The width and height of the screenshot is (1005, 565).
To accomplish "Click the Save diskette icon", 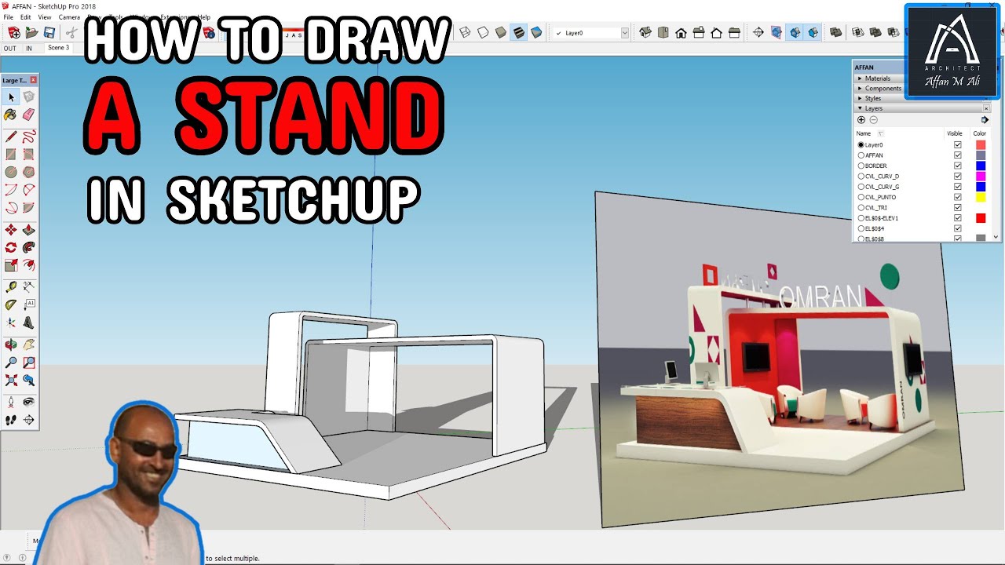I will click(x=49, y=32).
